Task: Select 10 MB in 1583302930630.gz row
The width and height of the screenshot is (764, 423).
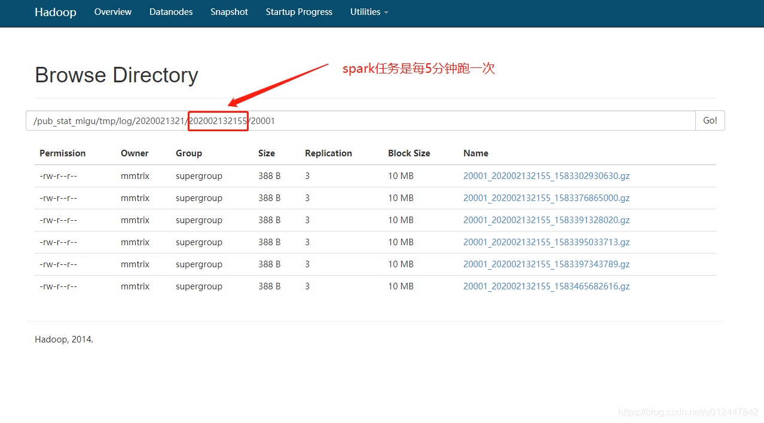Action: 401,176
